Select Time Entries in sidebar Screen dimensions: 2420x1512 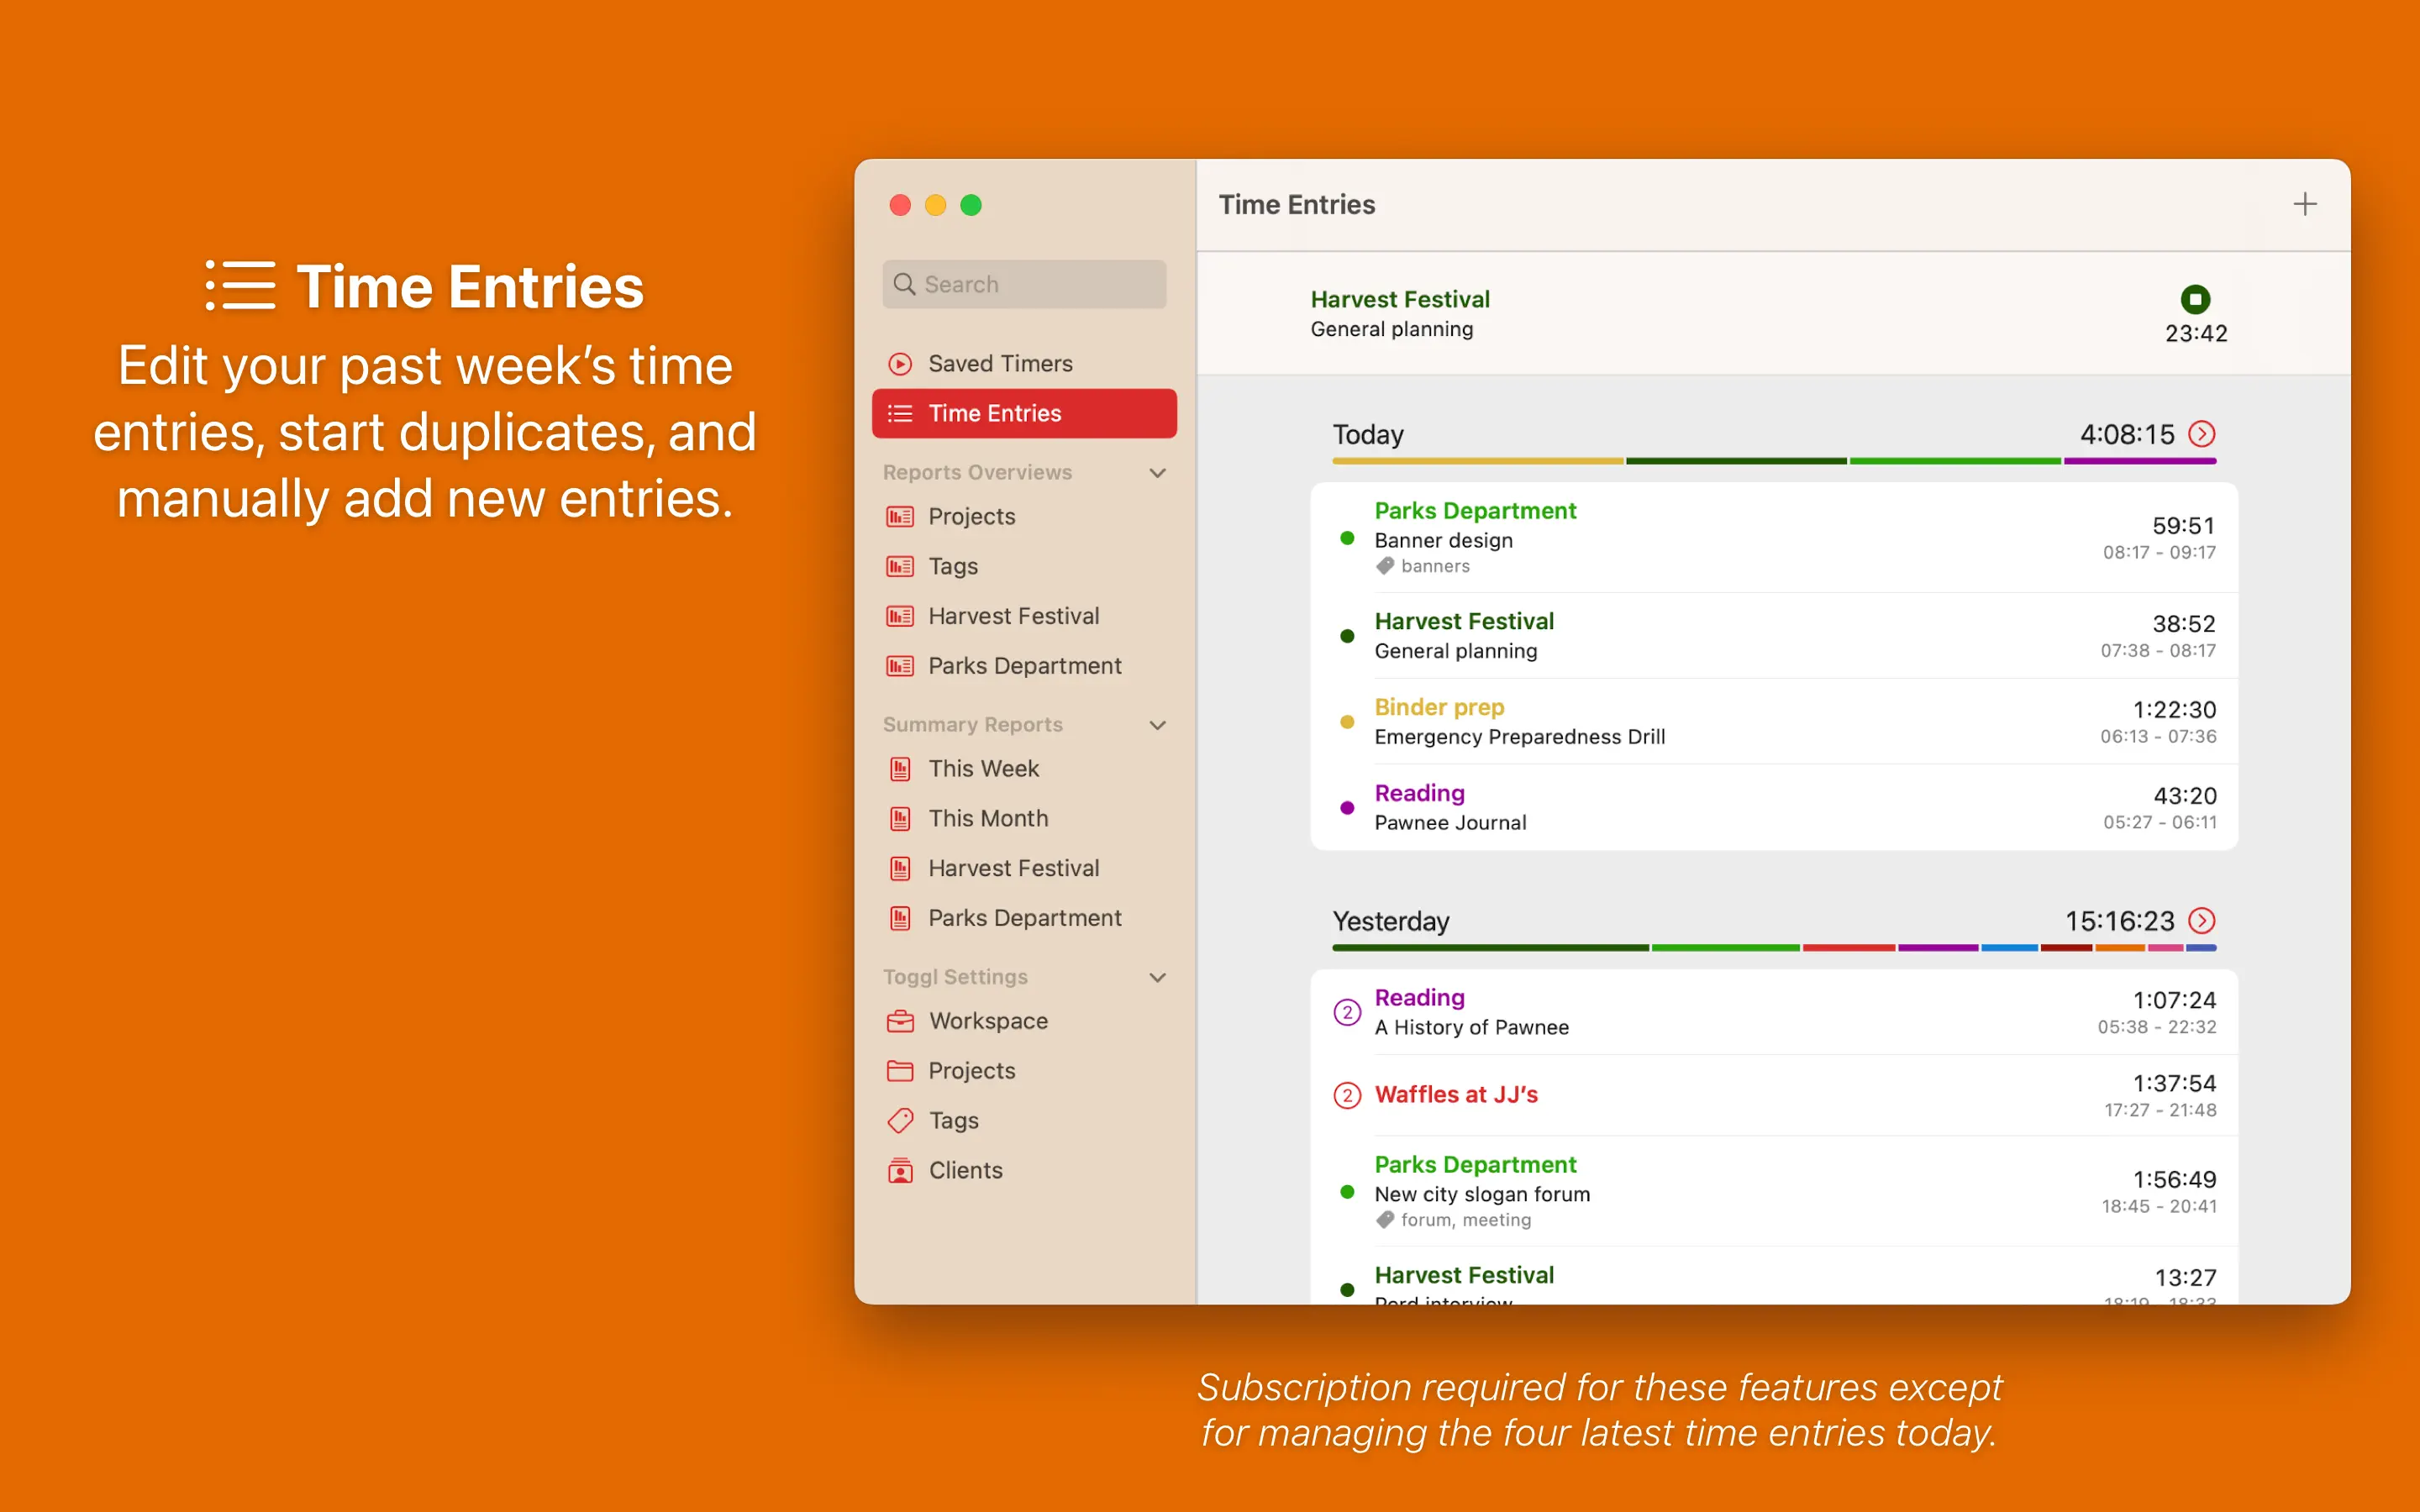(x=1023, y=414)
